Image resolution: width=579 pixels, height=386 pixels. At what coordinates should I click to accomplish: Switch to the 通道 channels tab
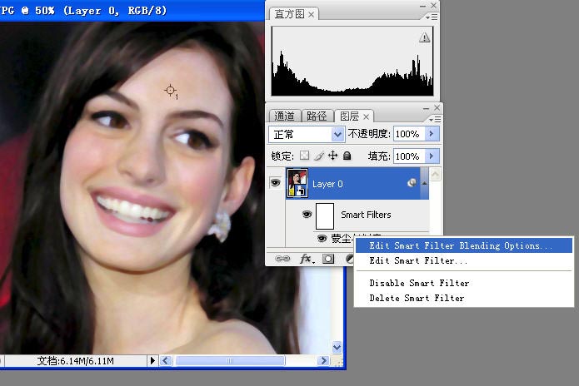[284, 116]
